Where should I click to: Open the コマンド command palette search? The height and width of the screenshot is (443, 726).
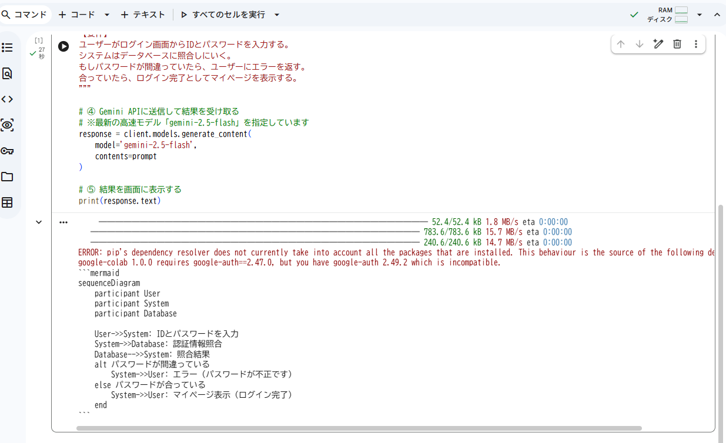24,15
